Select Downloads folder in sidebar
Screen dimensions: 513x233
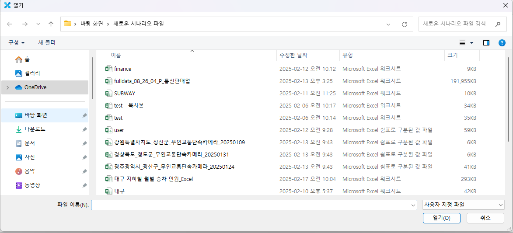tap(35, 129)
